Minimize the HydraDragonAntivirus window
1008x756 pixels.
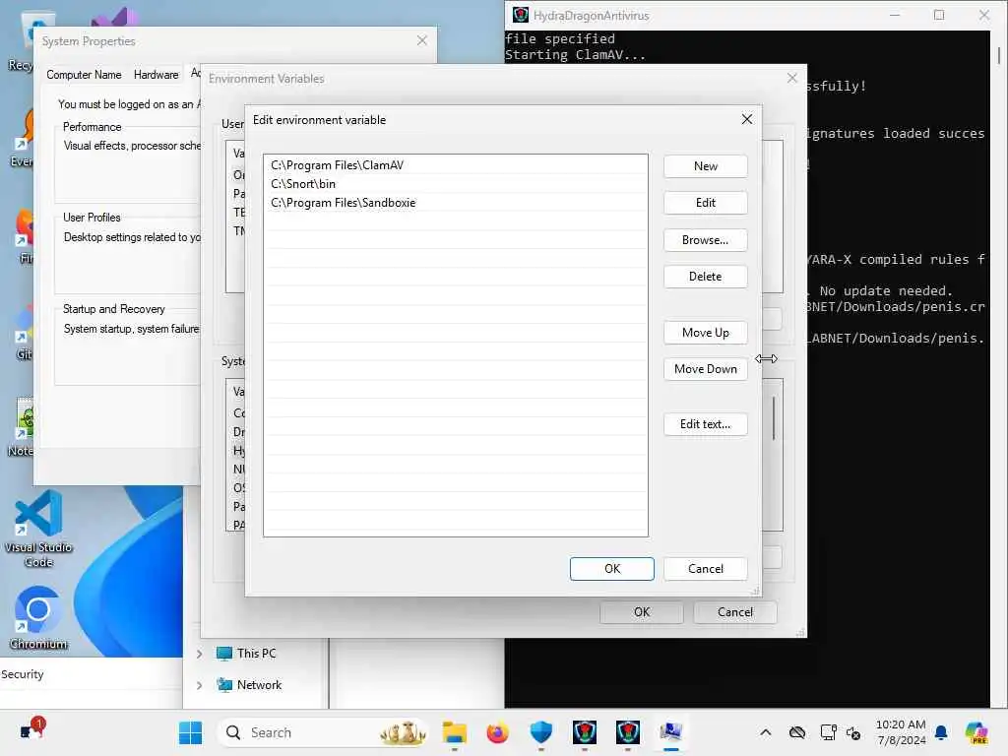click(894, 15)
